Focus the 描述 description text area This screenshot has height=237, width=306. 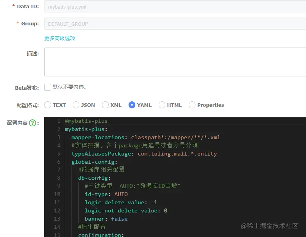[x=175, y=62]
